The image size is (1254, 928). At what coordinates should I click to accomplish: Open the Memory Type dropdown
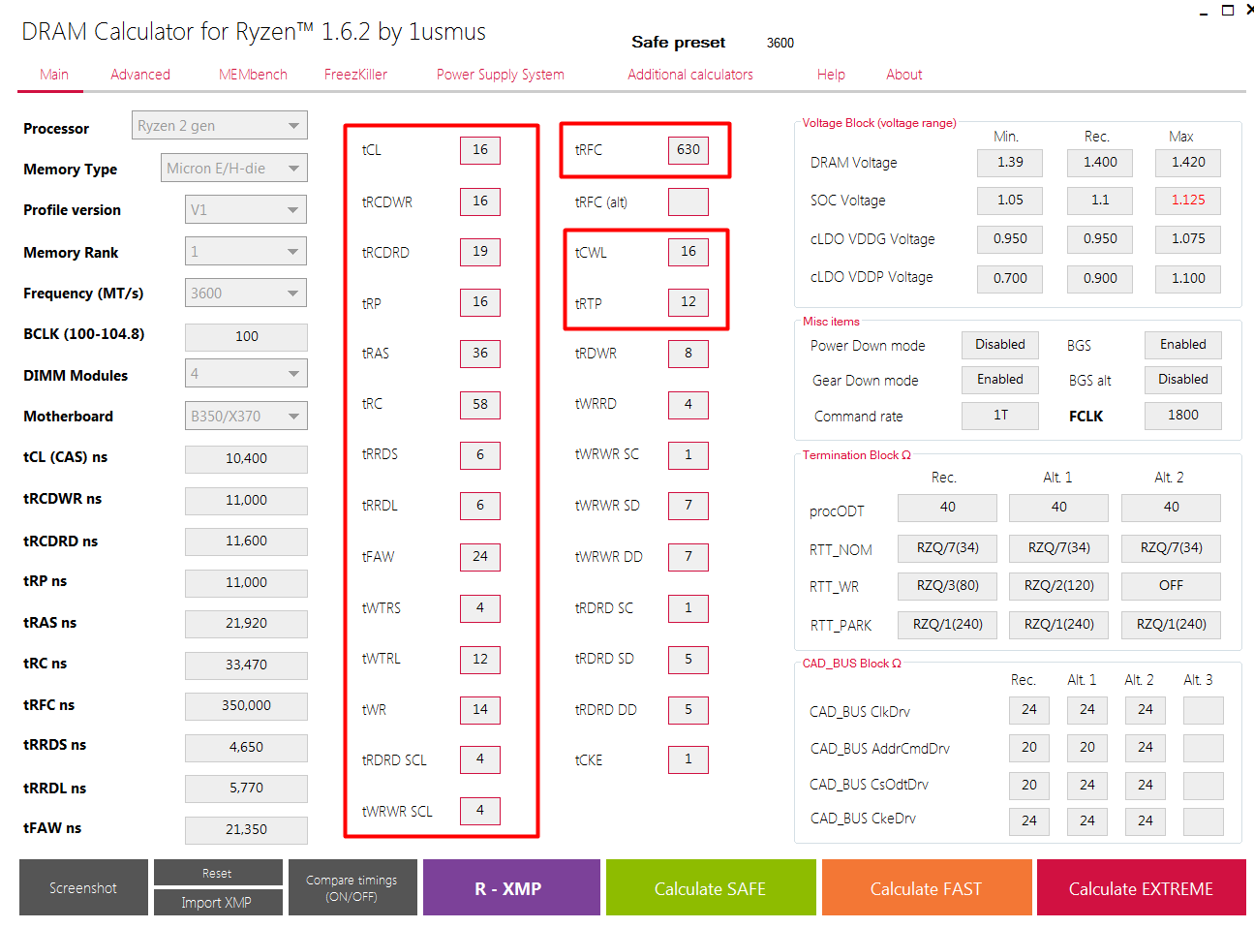234,169
